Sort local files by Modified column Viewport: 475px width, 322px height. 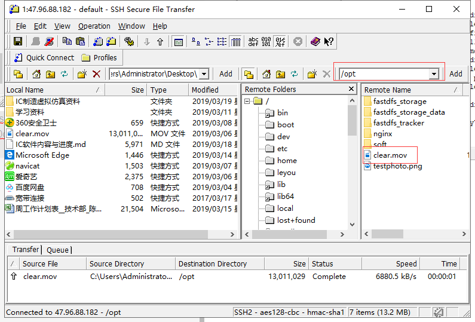pos(213,90)
